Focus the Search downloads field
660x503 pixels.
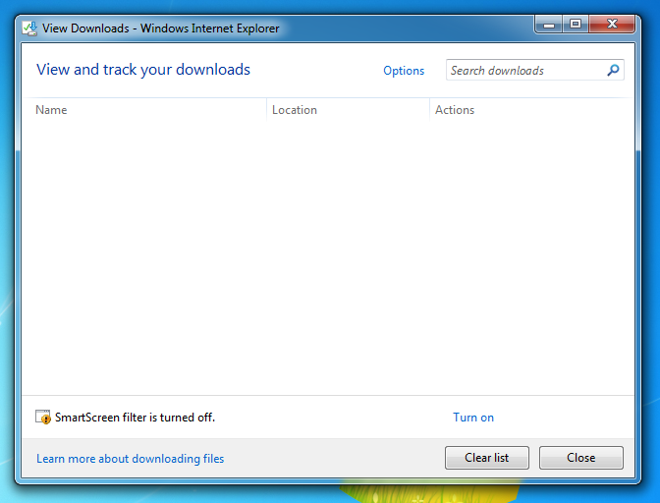tap(534, 70)
